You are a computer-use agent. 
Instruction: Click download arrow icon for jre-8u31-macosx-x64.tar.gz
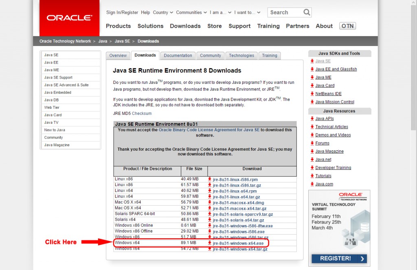click(x=210, y=208)
